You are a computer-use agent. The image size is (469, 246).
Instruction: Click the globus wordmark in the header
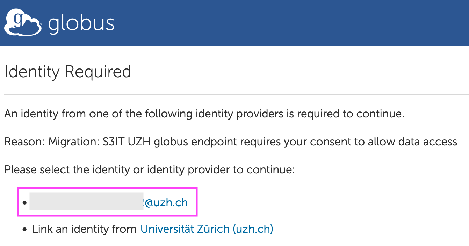tap(81, 24)
